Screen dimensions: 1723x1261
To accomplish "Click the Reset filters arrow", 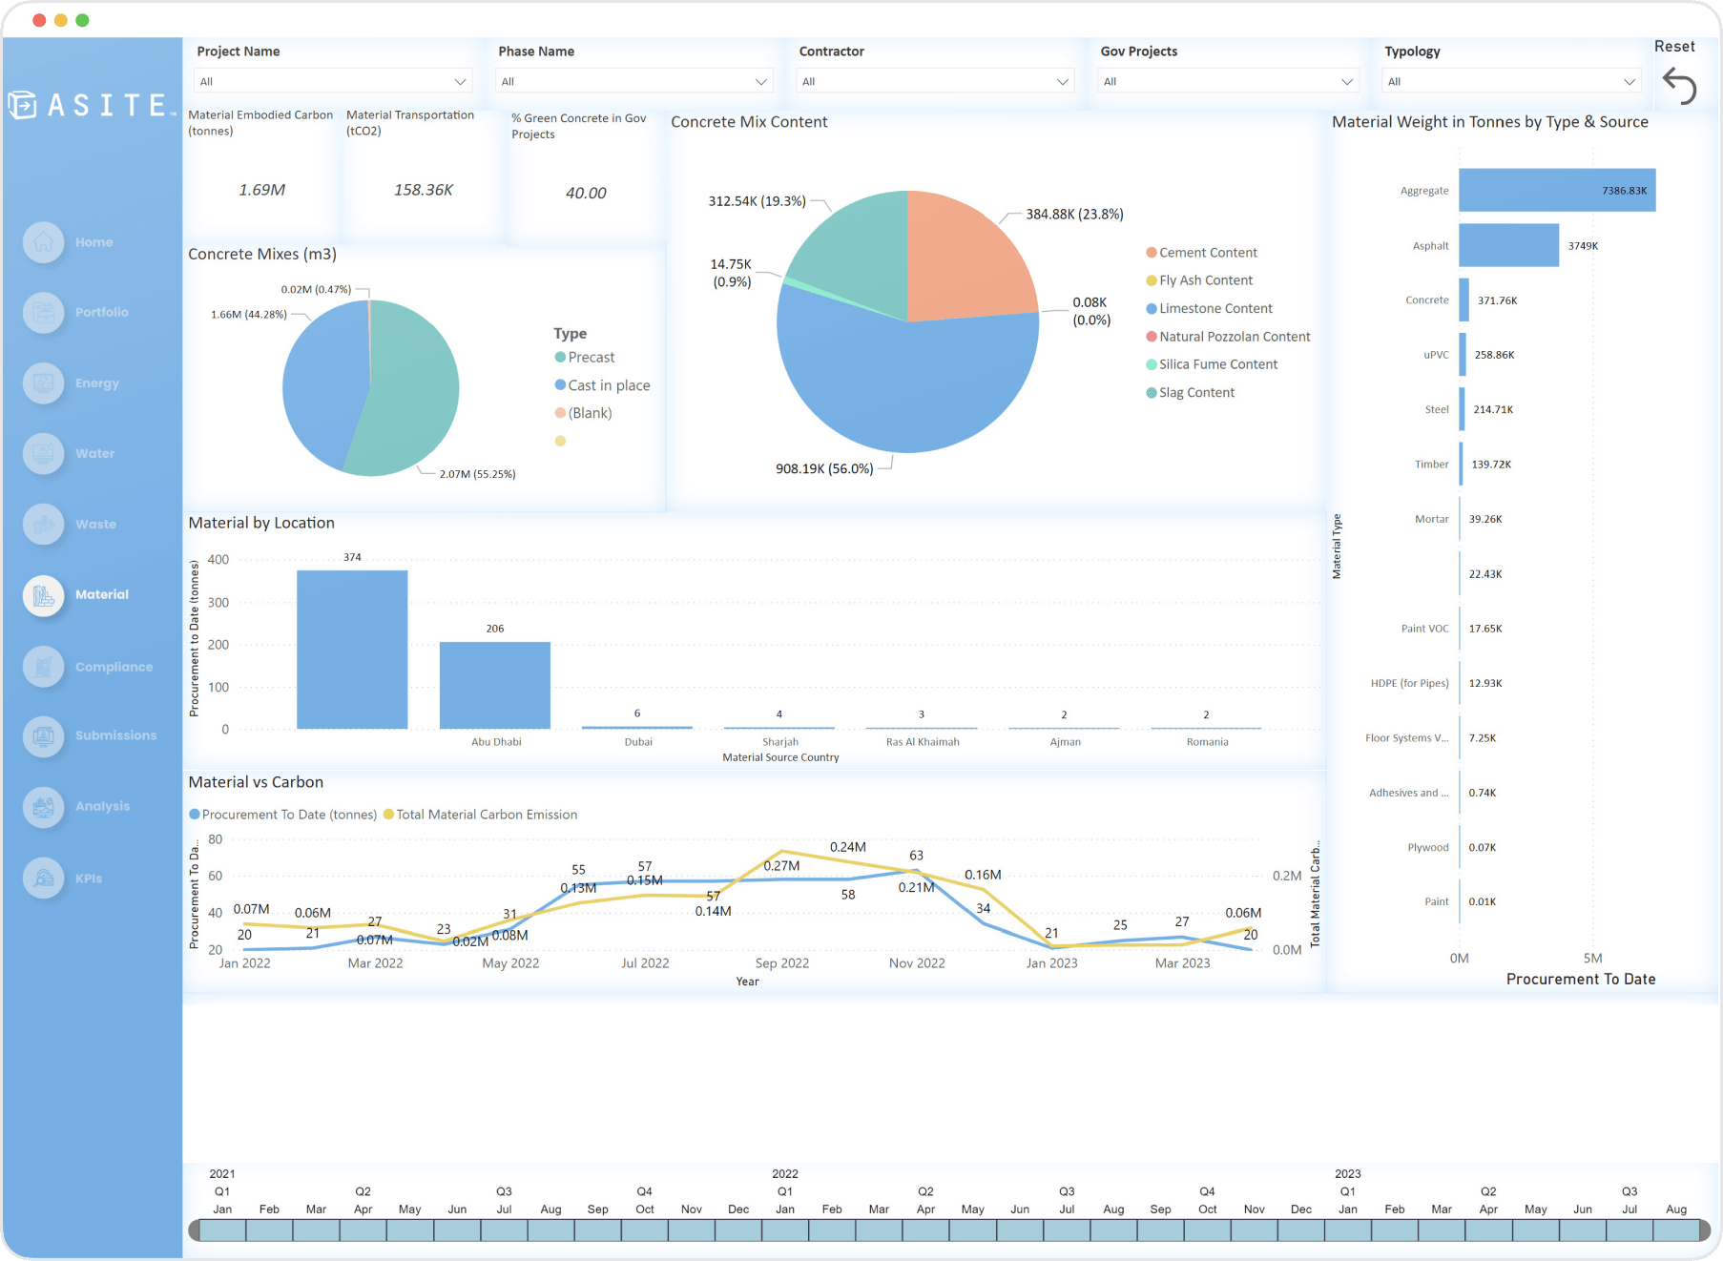I will point(1681,86).
